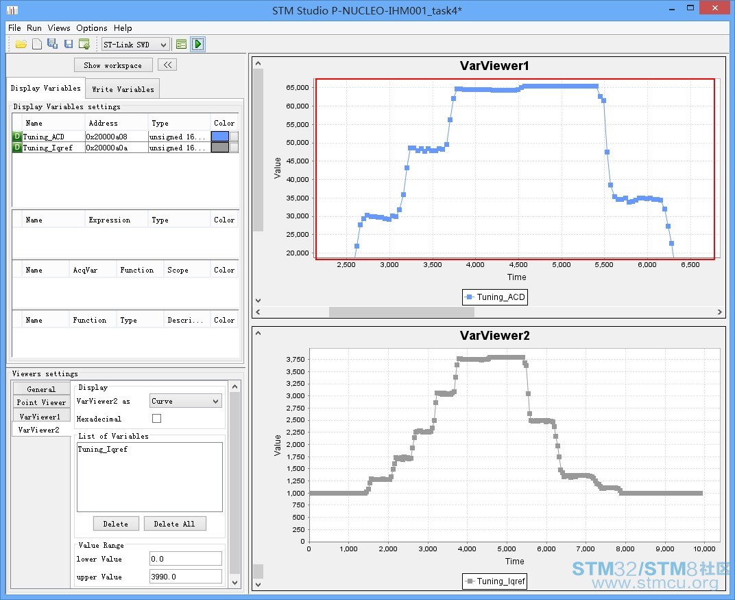Click the Tuning_Iqref address cell 0x20000a0a
Screen dimensions: 735x600
click(117, 148)
